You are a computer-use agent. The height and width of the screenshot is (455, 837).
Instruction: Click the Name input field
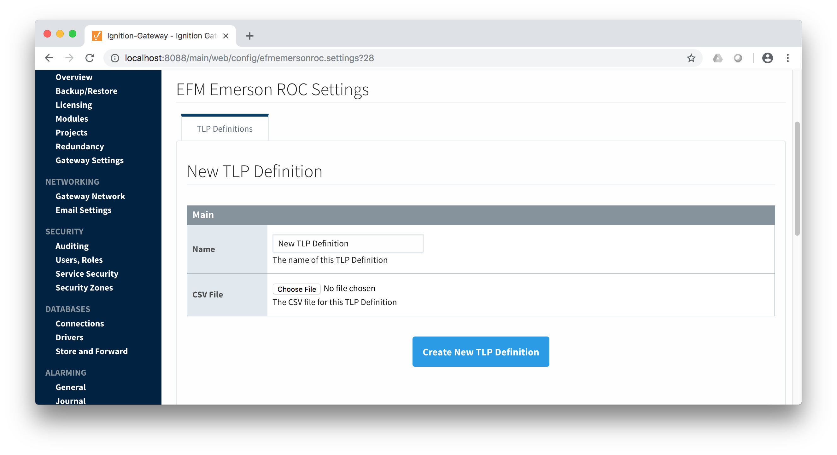pyautogui.click(x=348, y=243)
